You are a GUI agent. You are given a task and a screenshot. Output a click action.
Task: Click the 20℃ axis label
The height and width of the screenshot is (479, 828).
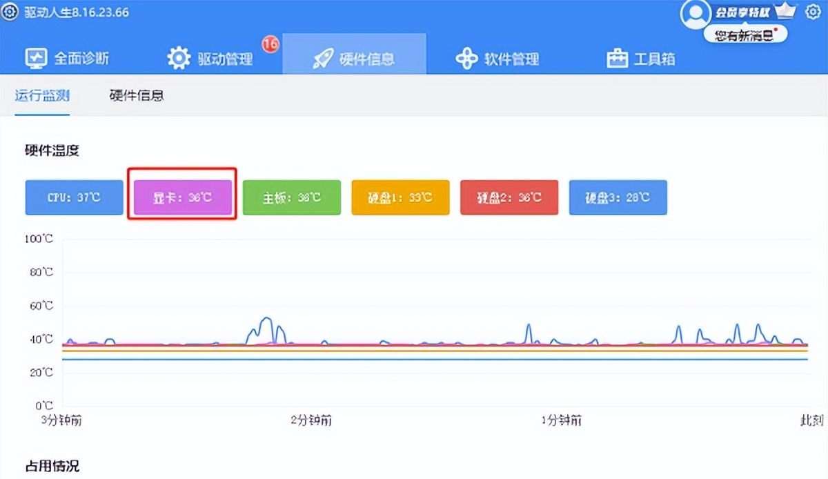pyautogui.click(x=42, y=372)
